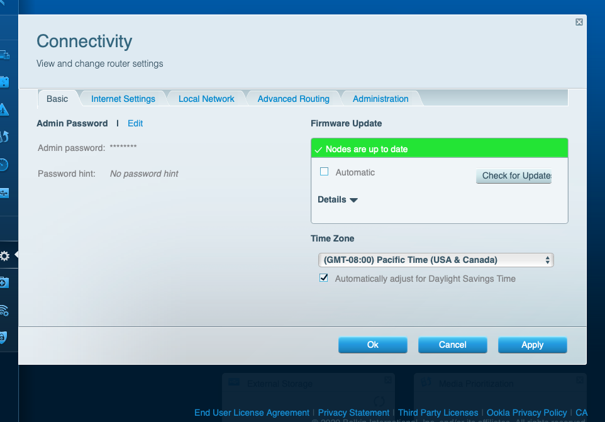Open the Speed Test sidebar icon
This screenshot has width=605, height=422.
coord(4,165)
